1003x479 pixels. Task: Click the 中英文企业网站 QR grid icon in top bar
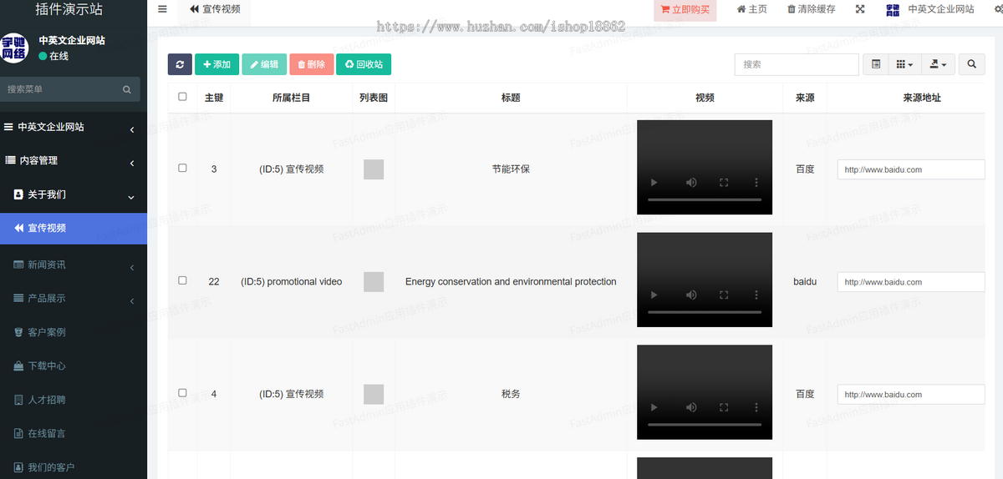(x=893, y=10)
